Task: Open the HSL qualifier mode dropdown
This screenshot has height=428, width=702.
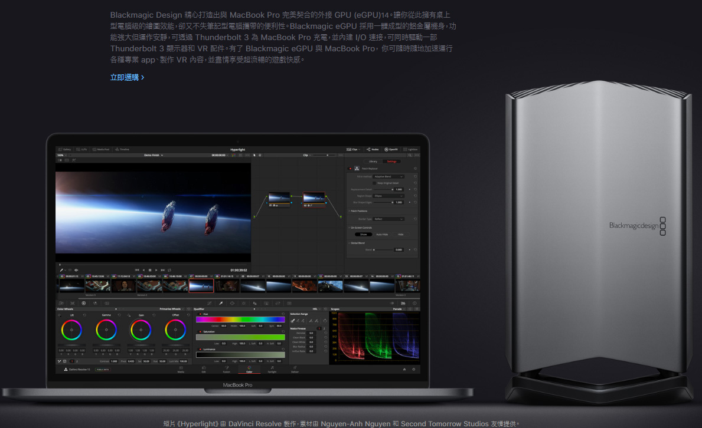Action: (316, 309)
